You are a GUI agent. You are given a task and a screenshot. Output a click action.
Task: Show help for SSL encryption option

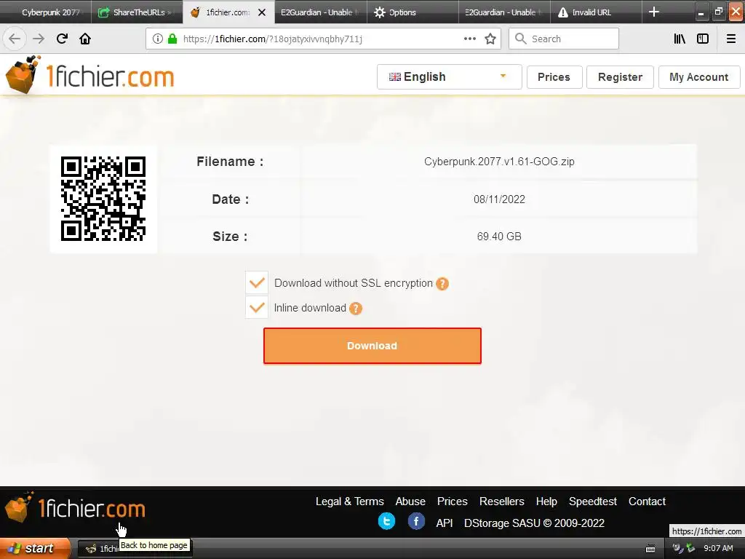[x=442, y=284]
